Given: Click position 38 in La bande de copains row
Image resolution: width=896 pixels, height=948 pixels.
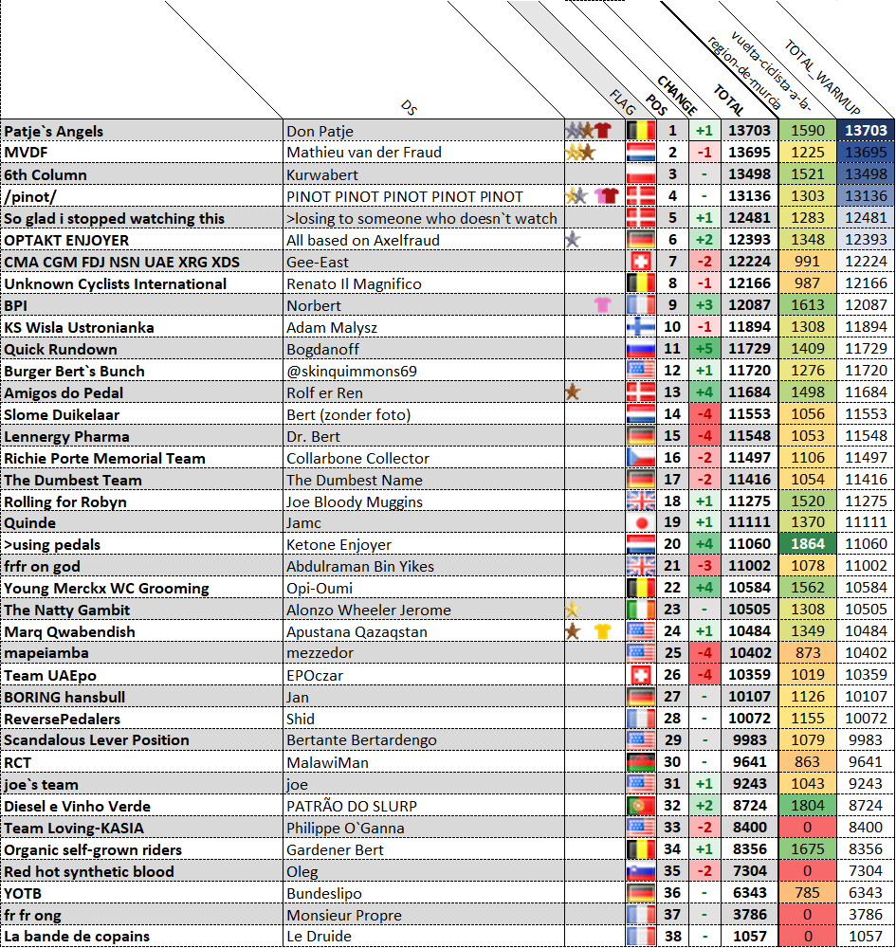Looking at the screenshot, I should point(672,936).
